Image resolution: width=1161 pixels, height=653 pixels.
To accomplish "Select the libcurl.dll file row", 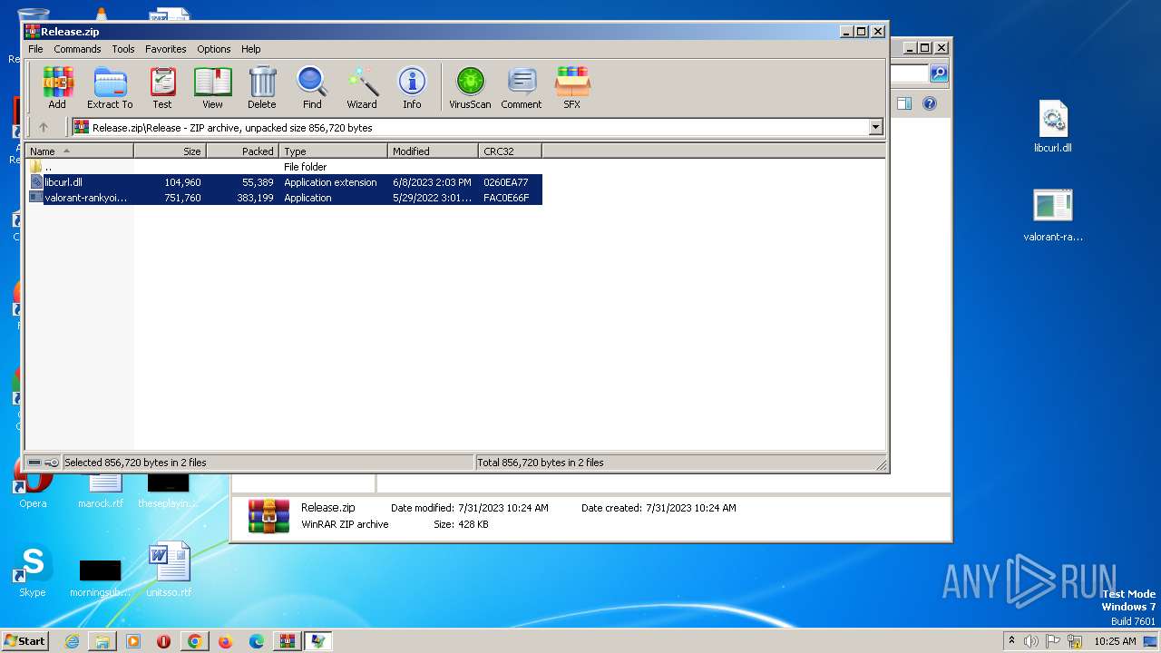I will [x=285, y=182].
